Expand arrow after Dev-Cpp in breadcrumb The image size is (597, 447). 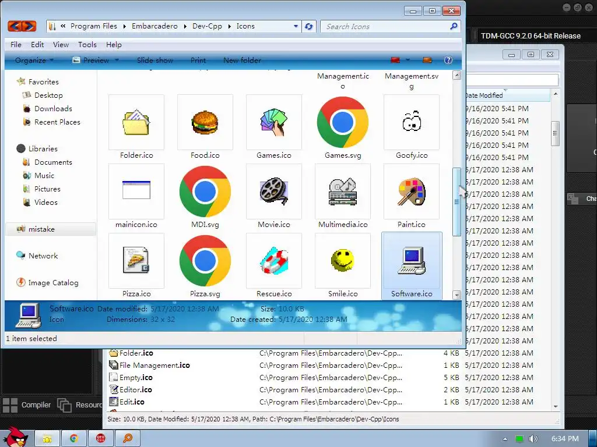(230, 26)
